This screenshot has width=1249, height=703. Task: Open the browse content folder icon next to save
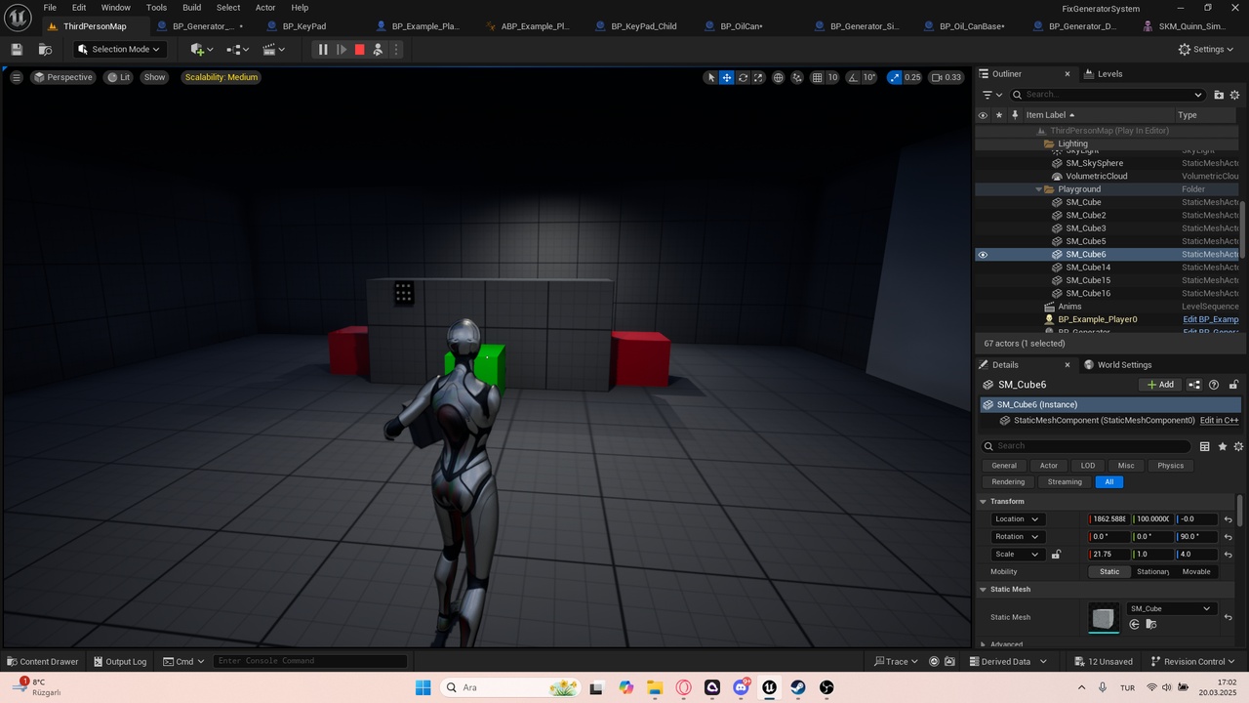(x=45, y=49)
